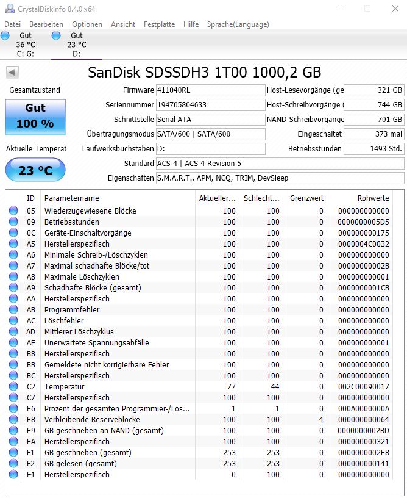The width and height of the screenshot is (407, 498).
Task: Click status orb of GB gelesen (gesamt) row
Action: click(x=13, y=463)
